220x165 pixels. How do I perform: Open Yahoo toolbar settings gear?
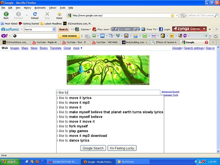[216, 36]
